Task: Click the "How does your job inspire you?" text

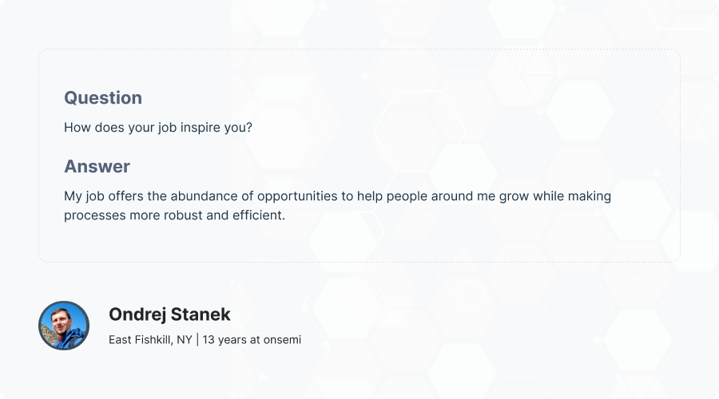Action: pos(158,127)
